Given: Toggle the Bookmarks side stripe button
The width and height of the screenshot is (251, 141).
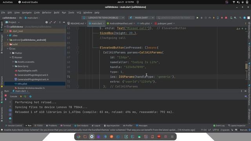Looking at the screenshot, I should [2, 97].
